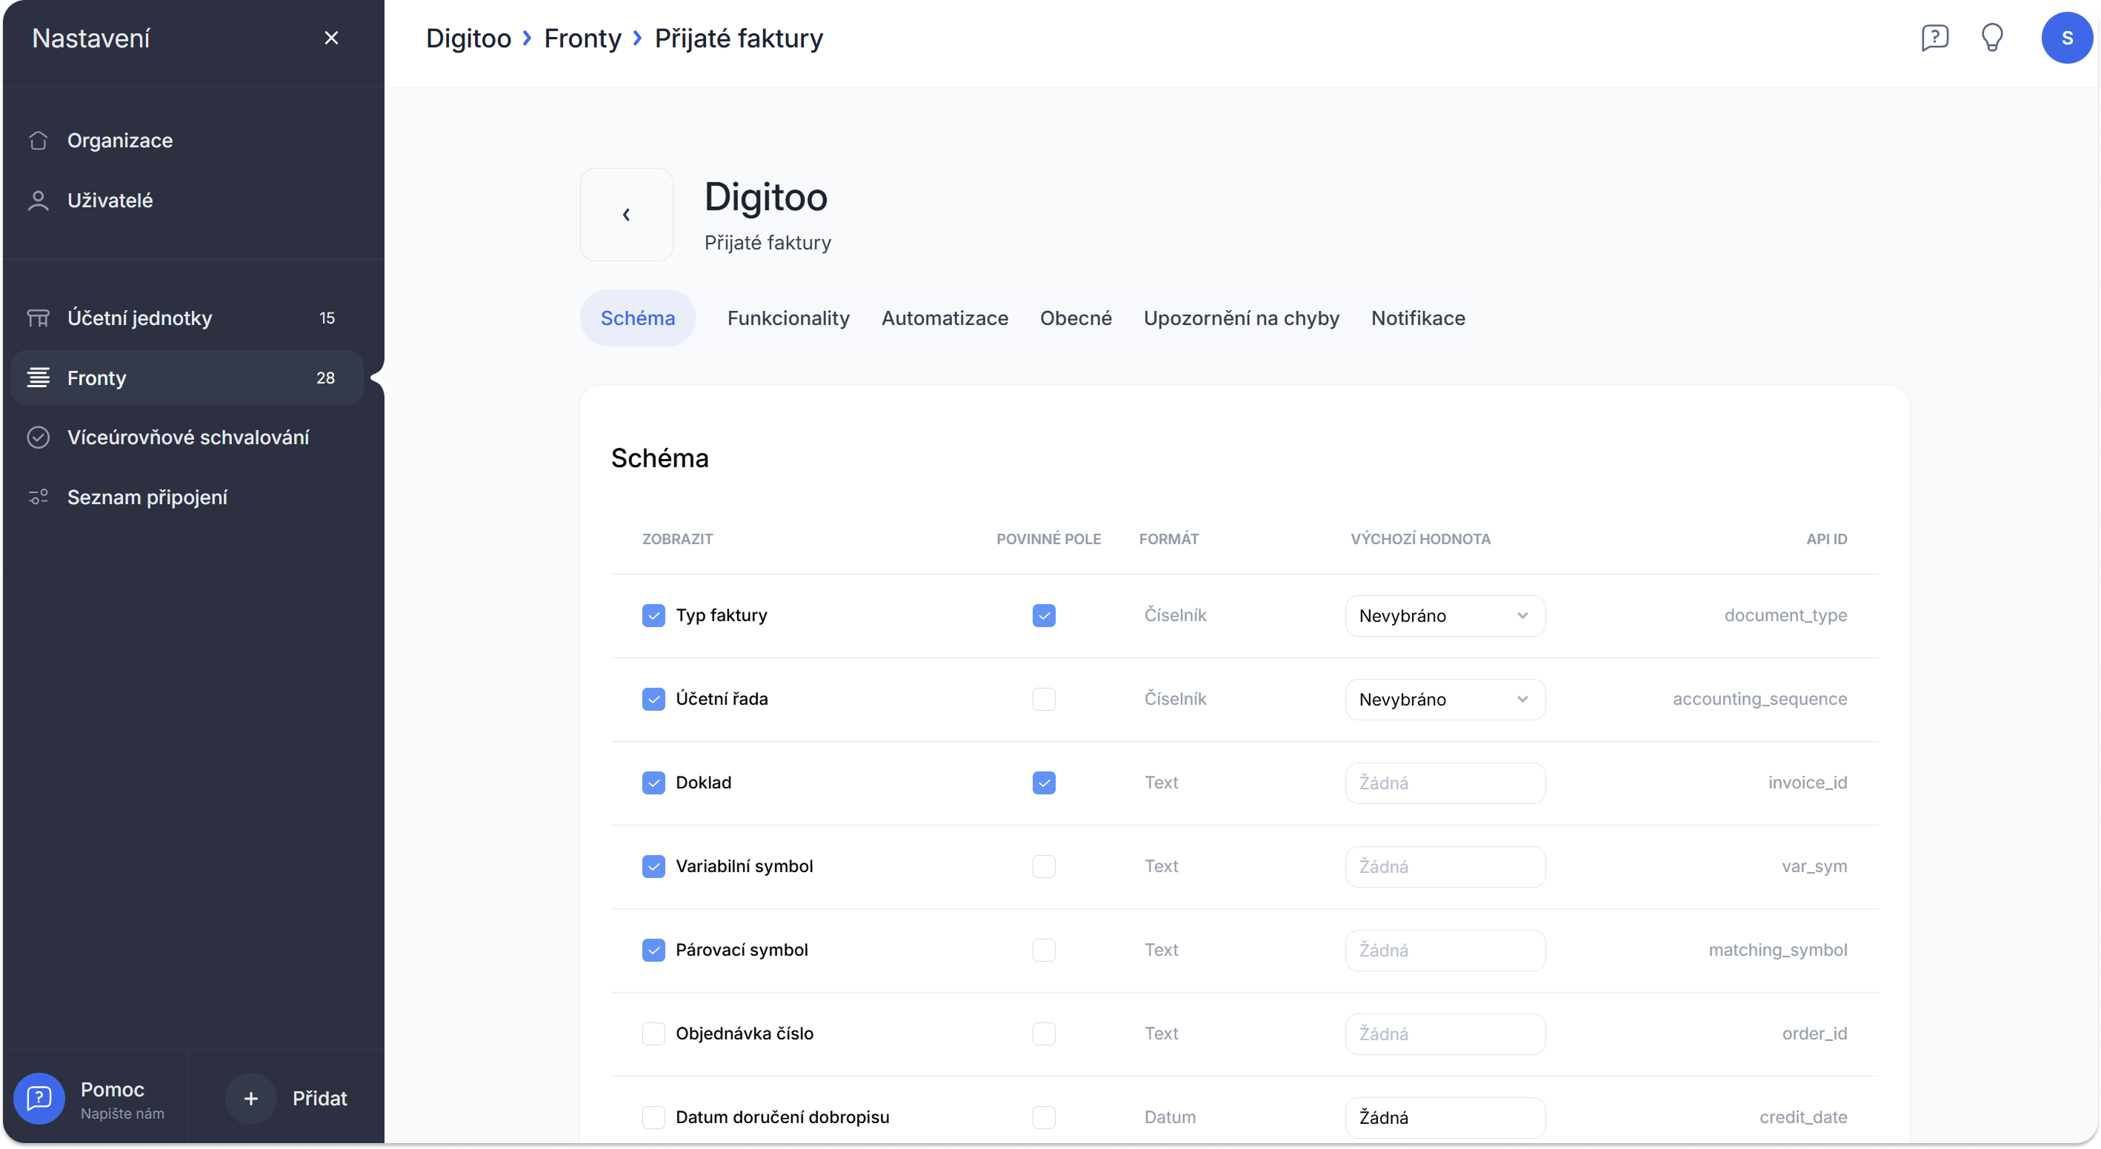Switch to the Funkcionality tab
The height and width of the screenshot is (1149, 2101).
click(x=788, y=318)
